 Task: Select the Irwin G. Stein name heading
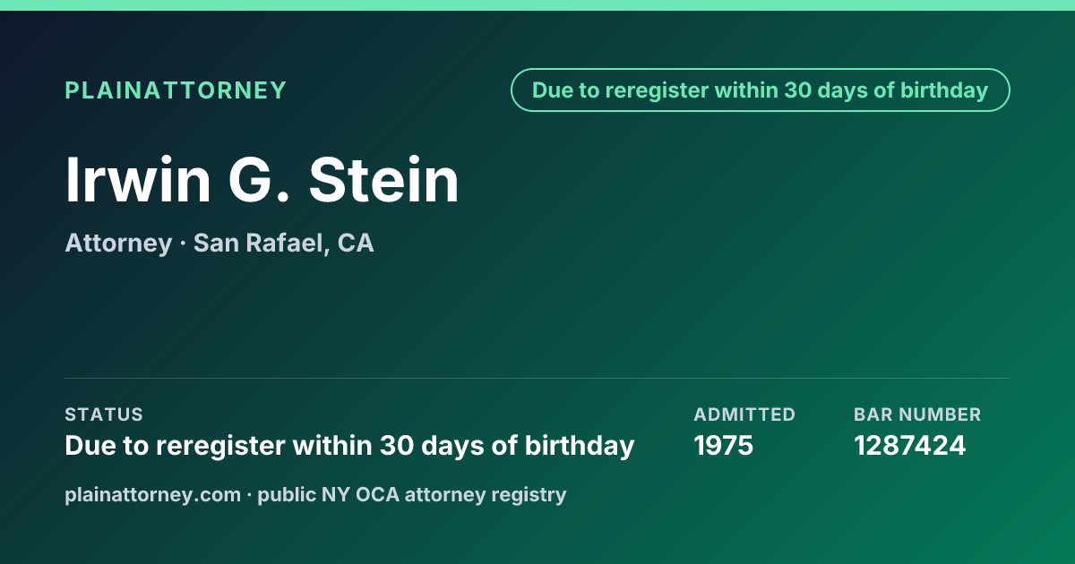point(262,180)
